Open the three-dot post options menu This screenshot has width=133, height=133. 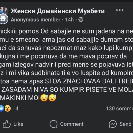click(x=120, y=10)
